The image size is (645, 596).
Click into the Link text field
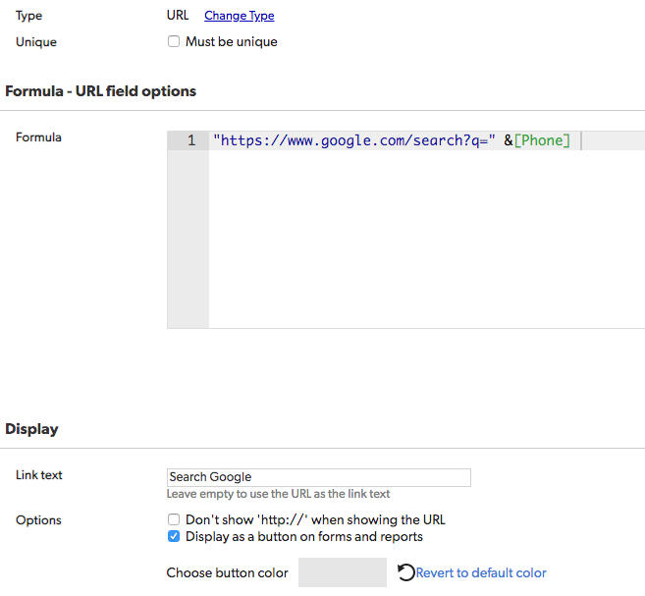coord(319,477)
